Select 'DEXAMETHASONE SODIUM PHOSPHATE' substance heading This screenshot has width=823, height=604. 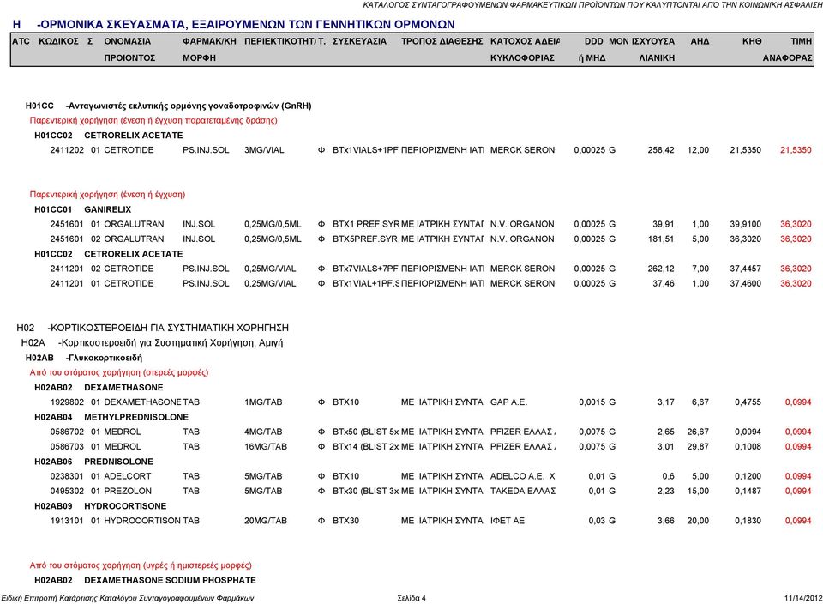(x=170, y=580)
